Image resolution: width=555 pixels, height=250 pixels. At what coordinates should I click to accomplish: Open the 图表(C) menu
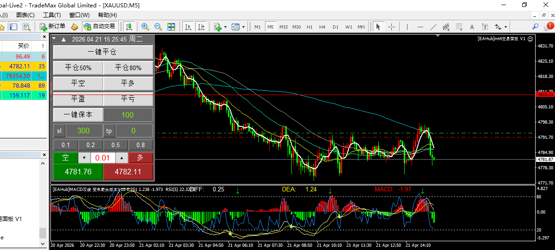tap(25, 15)
